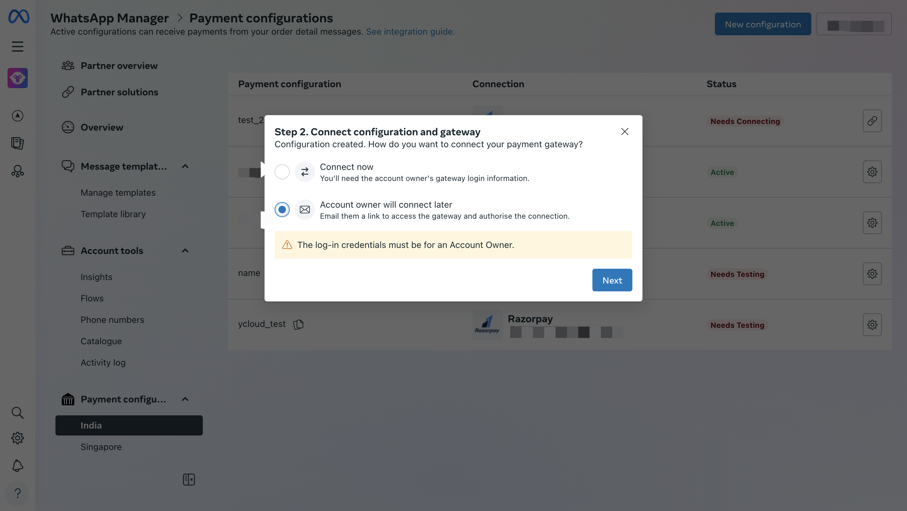The width and height of the screenshot is (907, 511).
Task: Open the notifications bell icon
Action: pos(18,466)
